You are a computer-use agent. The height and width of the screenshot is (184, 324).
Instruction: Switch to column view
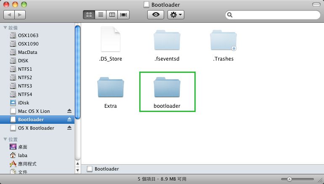(x=112, y=15)
